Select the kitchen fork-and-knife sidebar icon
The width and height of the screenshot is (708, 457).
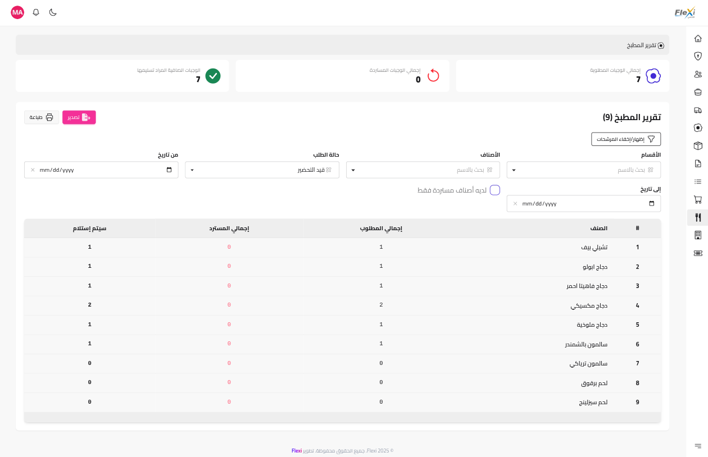[698, 217]
